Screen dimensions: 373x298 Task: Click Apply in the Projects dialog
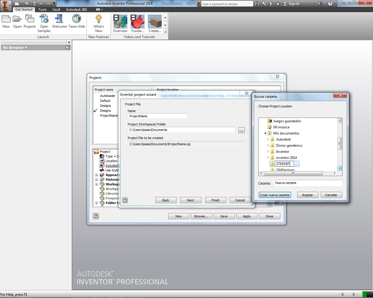[247, 216]
